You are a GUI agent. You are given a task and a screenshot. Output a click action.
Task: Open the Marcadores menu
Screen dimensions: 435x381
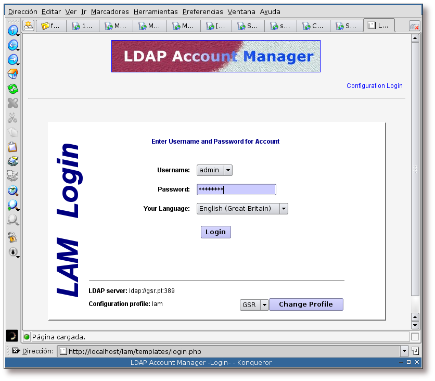pos(109,11)
